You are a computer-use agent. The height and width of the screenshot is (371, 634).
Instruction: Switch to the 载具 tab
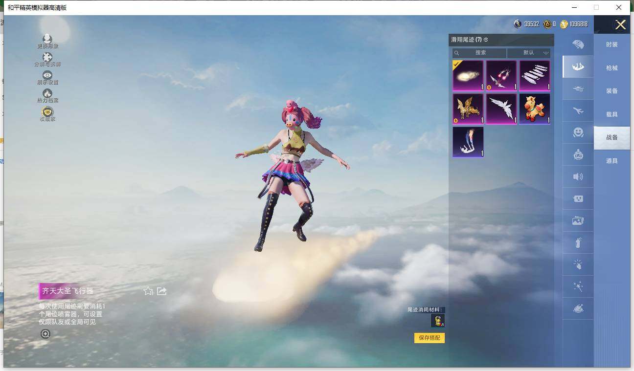[612, 114]
